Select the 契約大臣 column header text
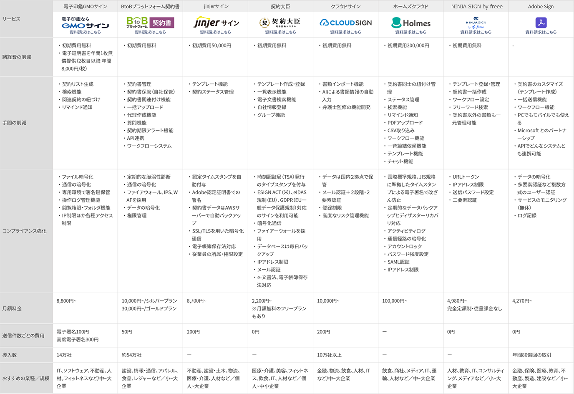Image resolution: width=574 pixels, height=394 pixels. point(280,7)
